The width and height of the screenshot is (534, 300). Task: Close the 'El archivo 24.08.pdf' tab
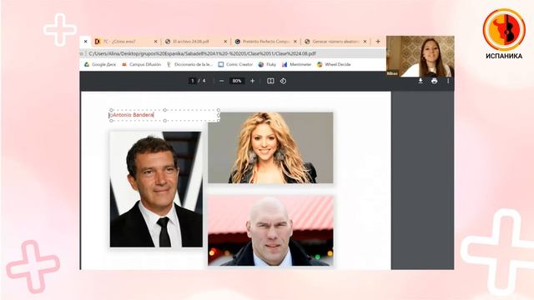click(x=225, y=42)
